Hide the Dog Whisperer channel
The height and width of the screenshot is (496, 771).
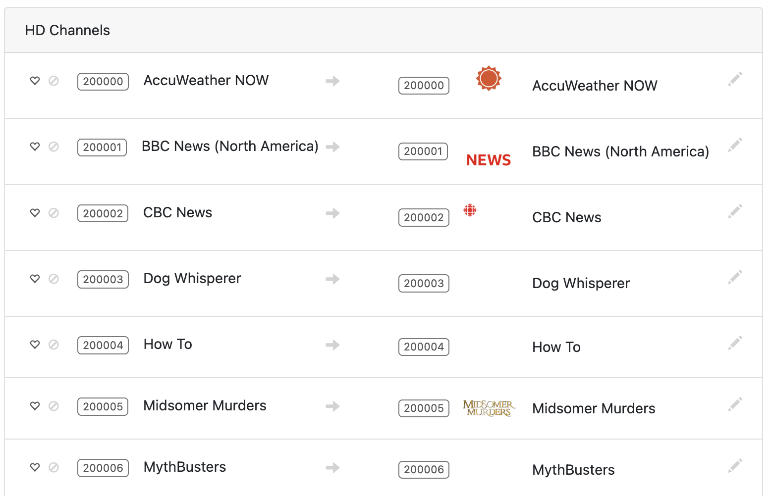(x=54, y=279)
